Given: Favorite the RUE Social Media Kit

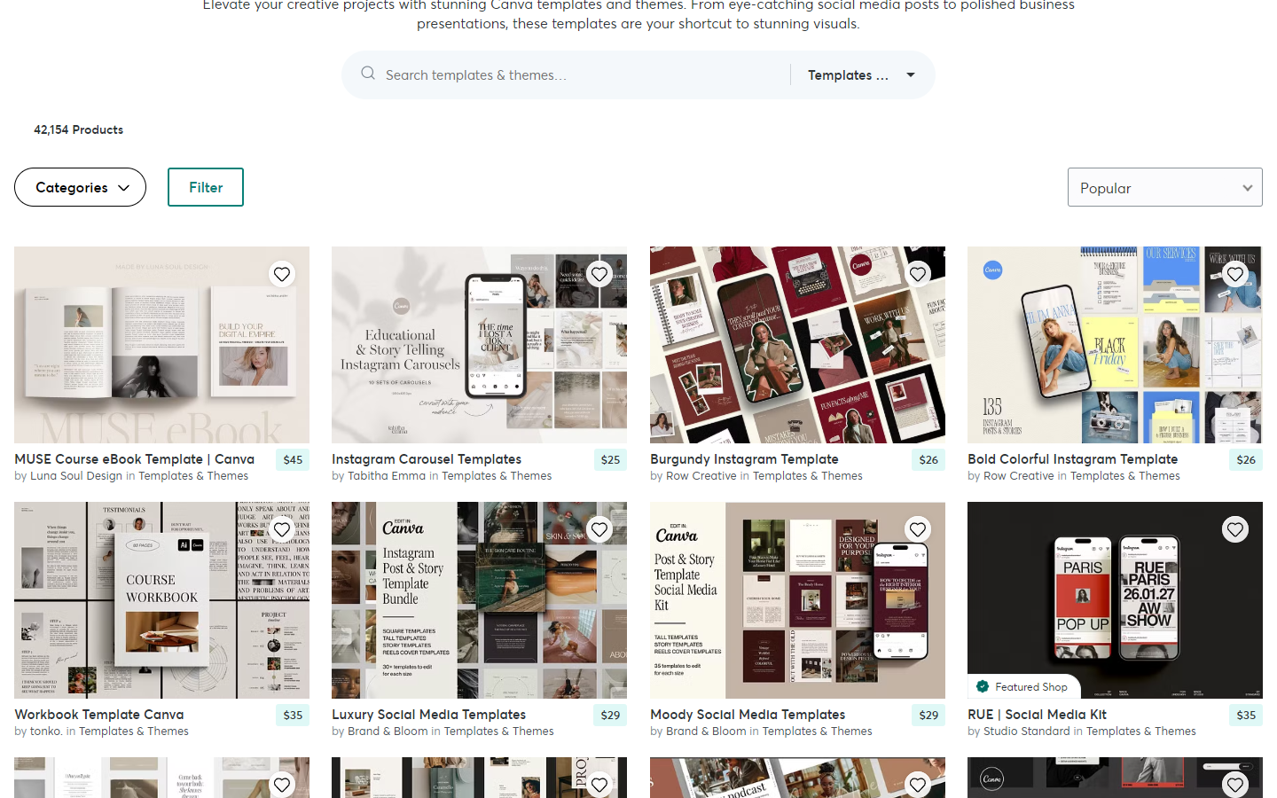Looking at the screenshot, I should 1235,529.
